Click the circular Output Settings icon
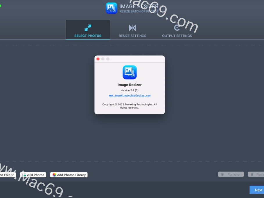The width and height of the screenshot is (264, 198). [x=177, y=28]
